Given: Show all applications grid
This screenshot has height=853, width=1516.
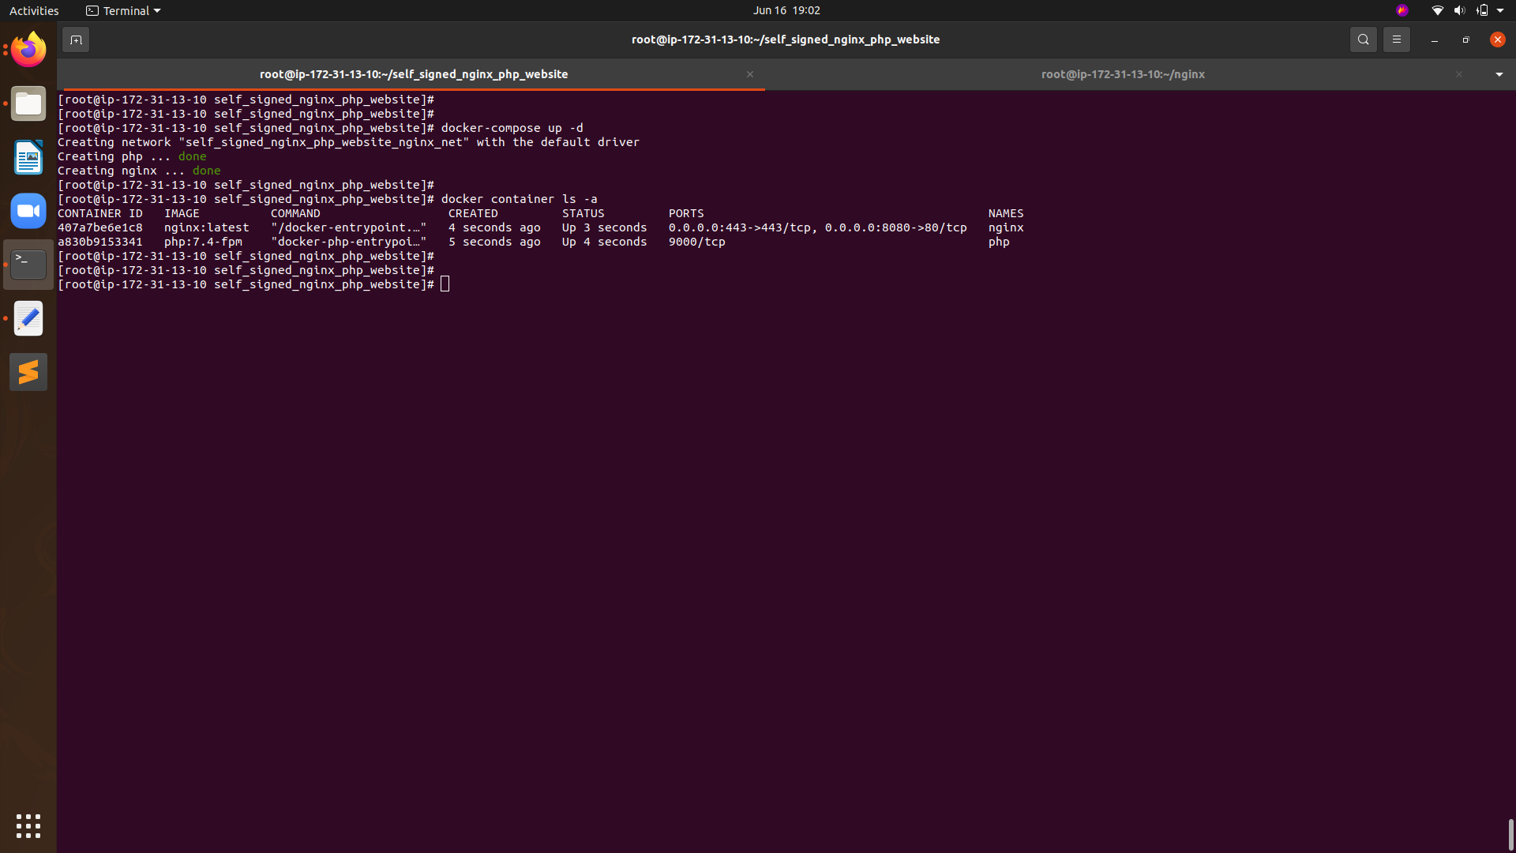Looking at the screenshot, I should (28, 826).
